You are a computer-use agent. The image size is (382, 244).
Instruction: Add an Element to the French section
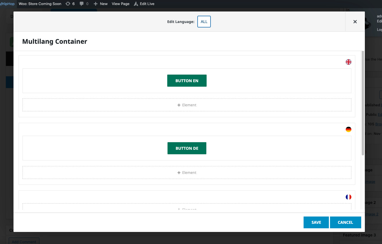point(187,209)
